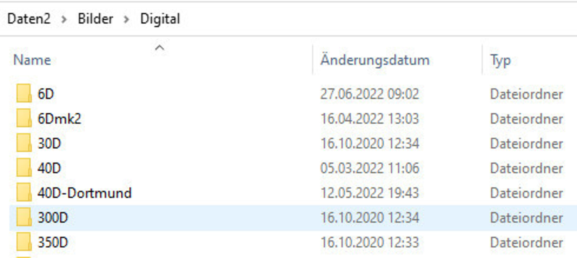Click the Digital breadcrumb segment

(160, 19)
